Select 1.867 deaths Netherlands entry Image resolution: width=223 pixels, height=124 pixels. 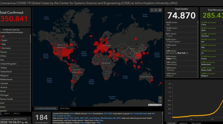[x=181, y=63]
